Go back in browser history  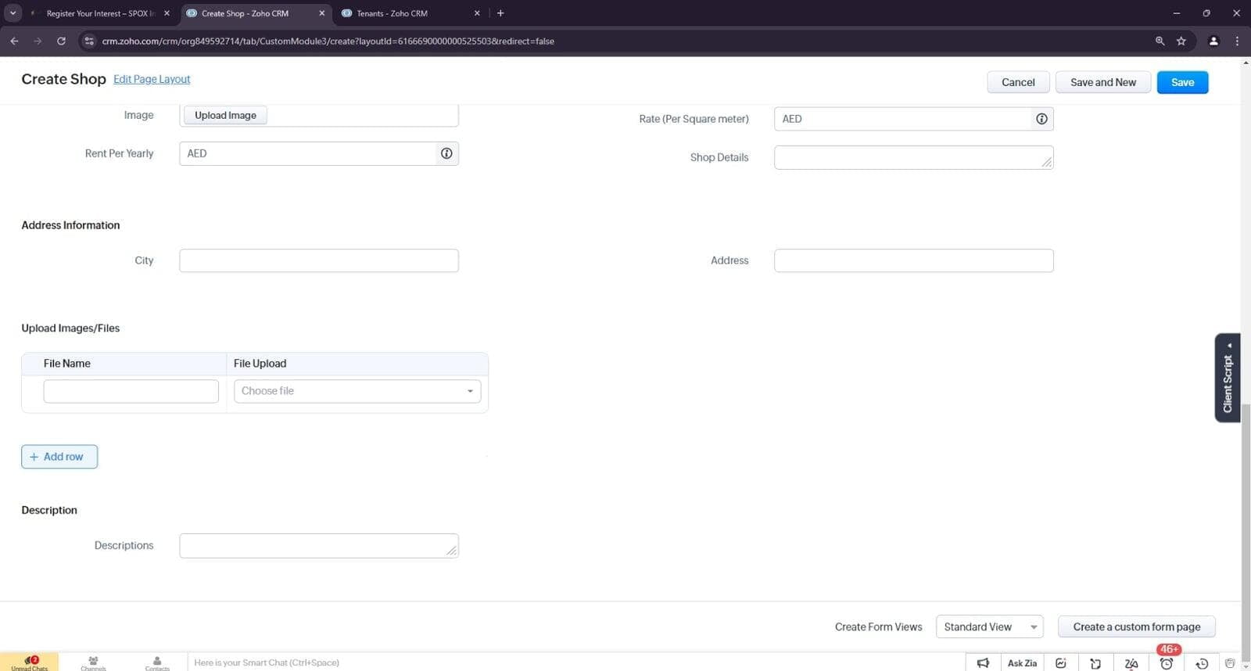coord(14,41)
